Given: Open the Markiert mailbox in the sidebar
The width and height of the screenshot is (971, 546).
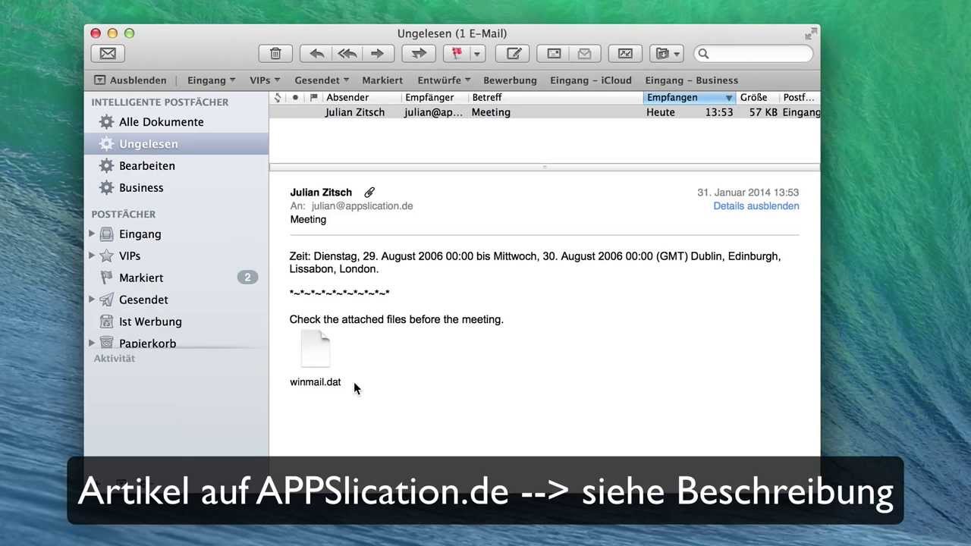Looking at the screenshot, I should pos(141,278).
